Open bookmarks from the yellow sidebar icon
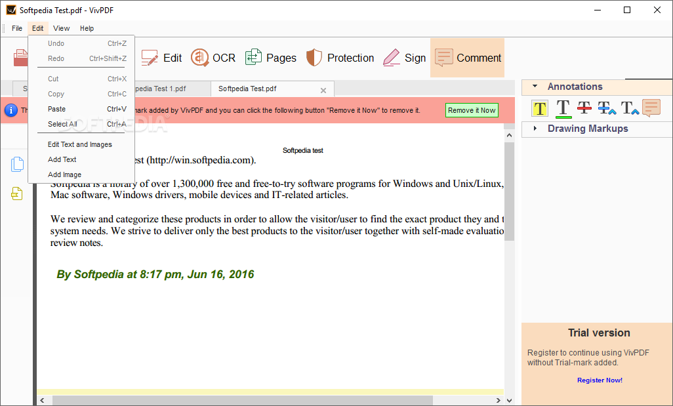Screen dimensions: 673x406 tap(17, 193)
